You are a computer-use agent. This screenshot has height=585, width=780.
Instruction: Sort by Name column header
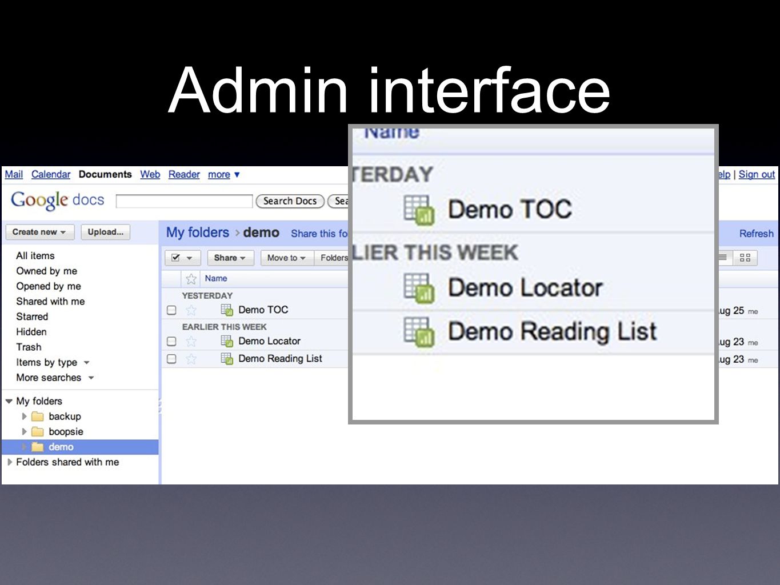point(216,278)
